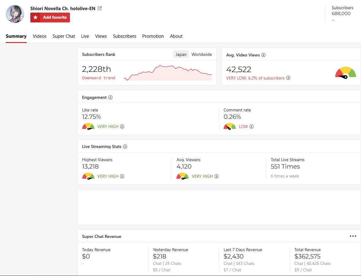This screenshot has width=361, height=276.
Task: Click the Shiori Novella Ch. hololive-EN title
Action: click(x=63, y=9)
